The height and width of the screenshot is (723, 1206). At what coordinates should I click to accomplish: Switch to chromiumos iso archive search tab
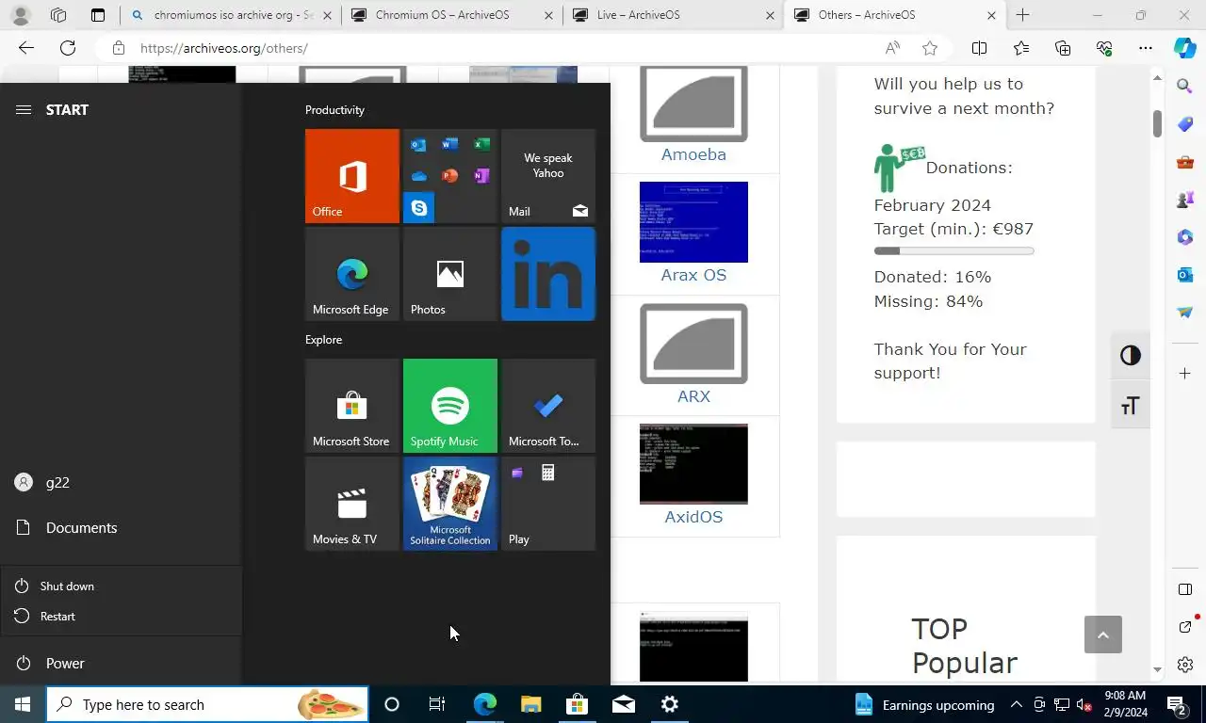coord(230,15)
